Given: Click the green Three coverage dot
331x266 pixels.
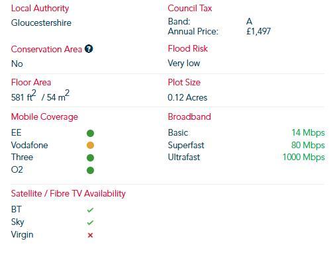Looking at the screenshot, I should 90,157.
